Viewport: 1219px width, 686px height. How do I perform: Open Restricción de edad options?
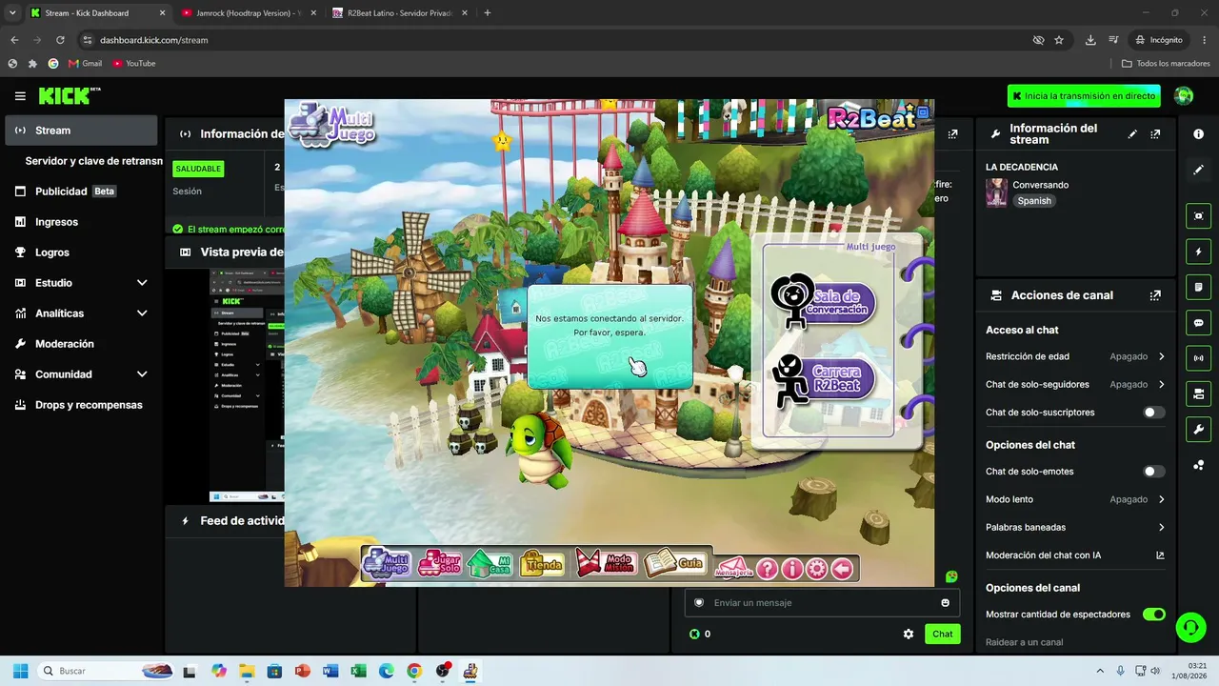coord(1075,356)
